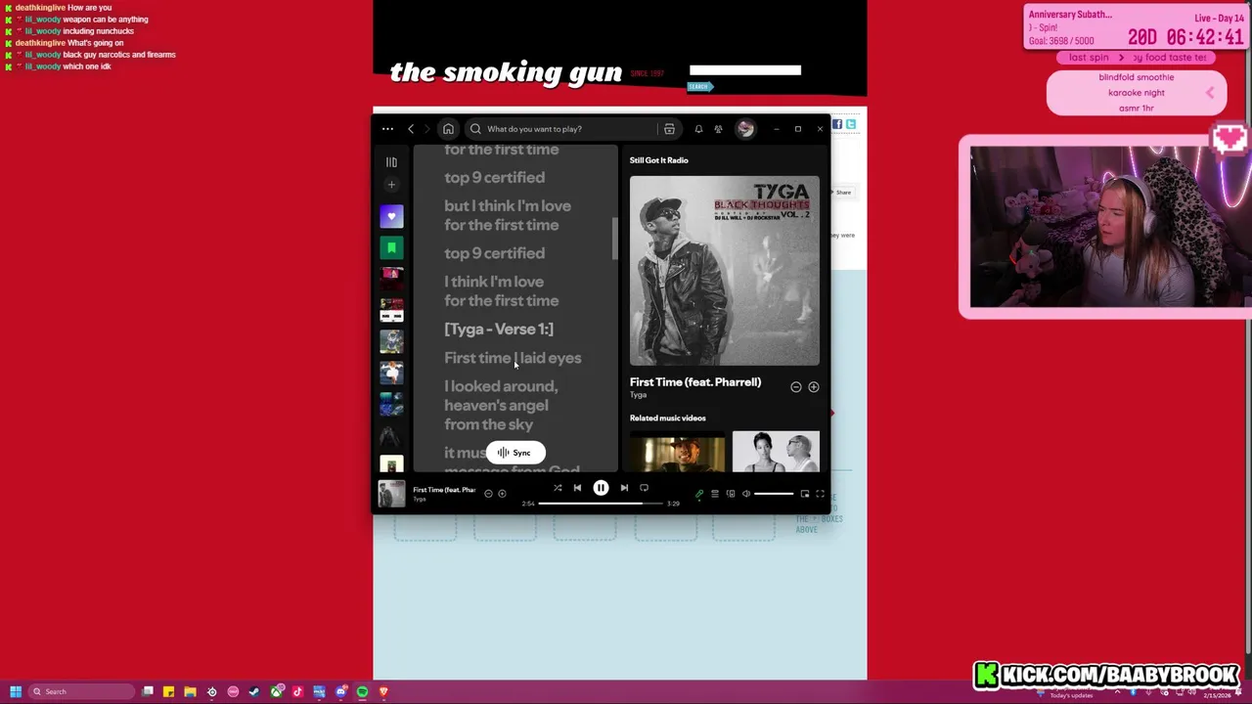The height and width of the screenshot is (704, 1252).
Task: Click 'the smoking gun' site logo
Action: [506, 72]
